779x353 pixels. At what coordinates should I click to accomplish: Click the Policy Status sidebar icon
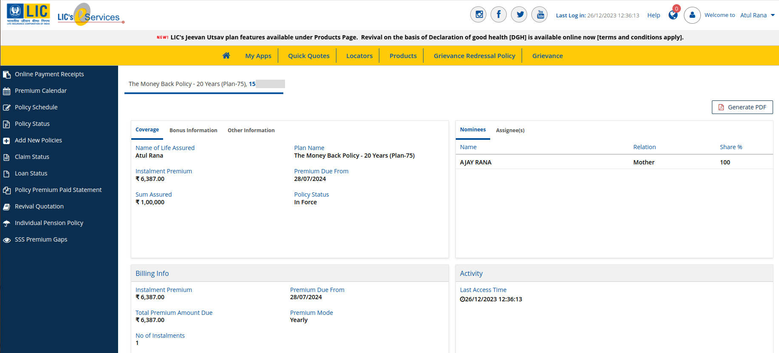[x=6, y=124]
